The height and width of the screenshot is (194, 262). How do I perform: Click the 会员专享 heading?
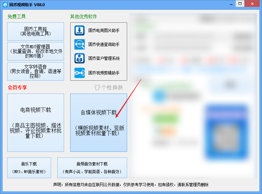[17, 87]
